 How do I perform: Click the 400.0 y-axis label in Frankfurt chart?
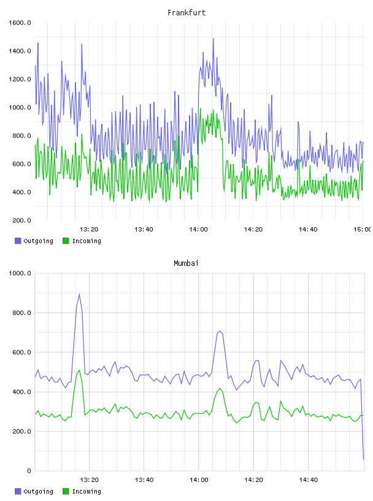tap(21, 192)
